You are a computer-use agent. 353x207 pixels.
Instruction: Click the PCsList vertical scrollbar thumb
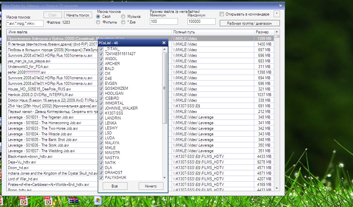click(x=164, y=88)
